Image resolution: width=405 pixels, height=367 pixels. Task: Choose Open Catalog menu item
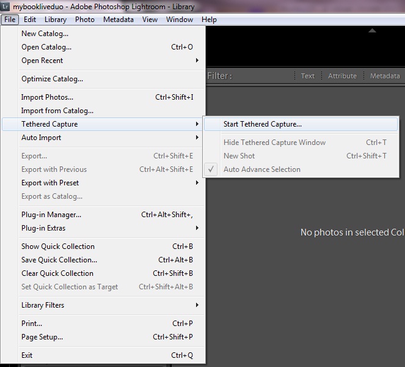[103, 47]
